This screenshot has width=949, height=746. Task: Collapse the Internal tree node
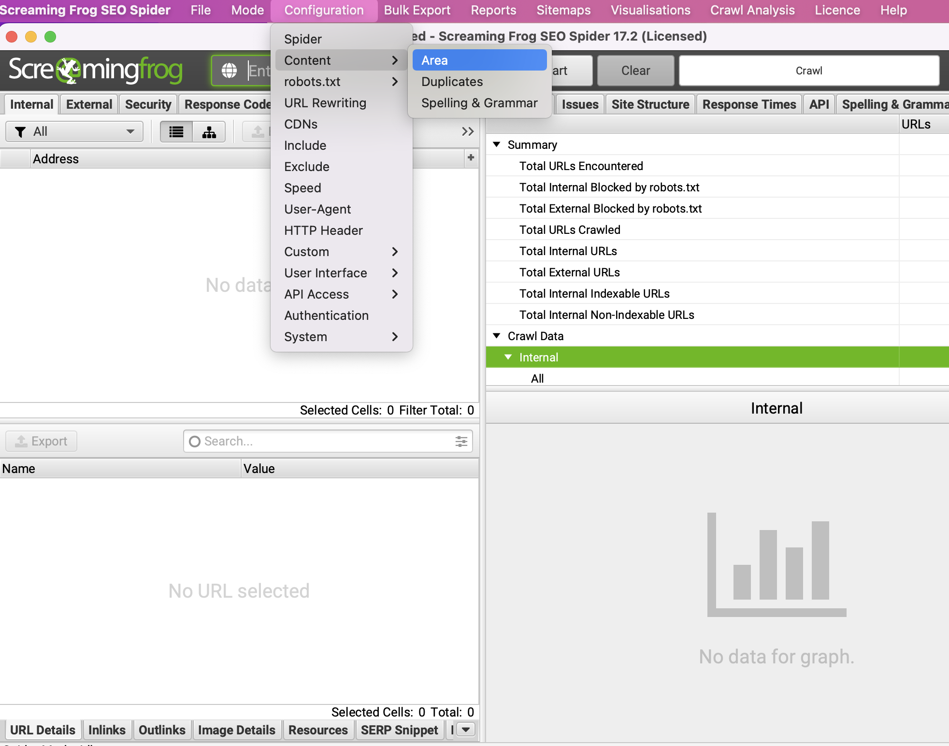(508, 357)
